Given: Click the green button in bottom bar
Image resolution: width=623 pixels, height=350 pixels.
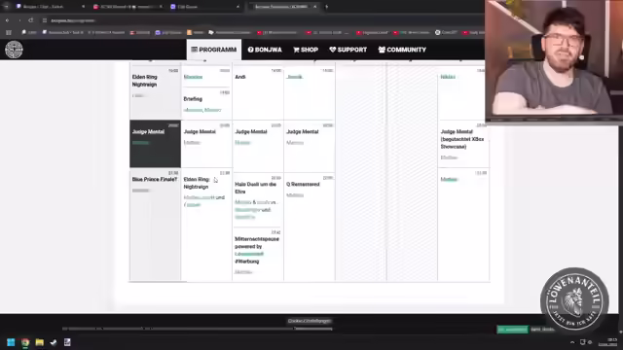Looking at the screenshot, I should tap(513, 330).
